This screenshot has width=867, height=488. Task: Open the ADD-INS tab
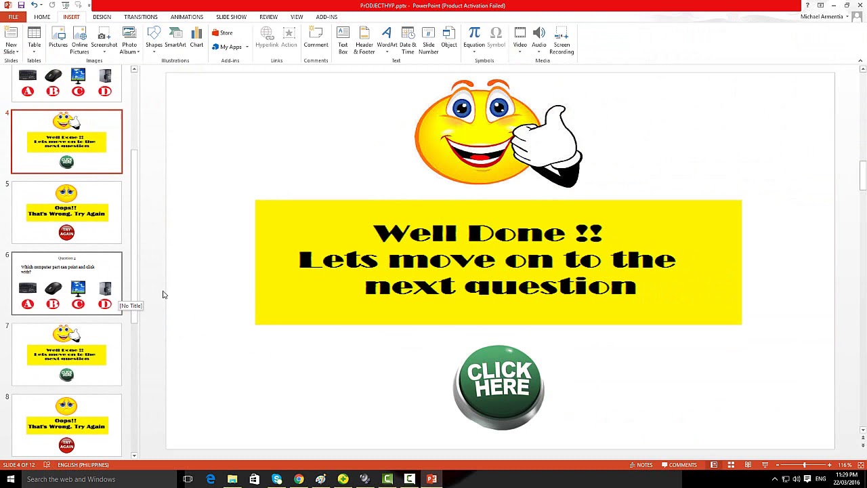pos(326,17)
